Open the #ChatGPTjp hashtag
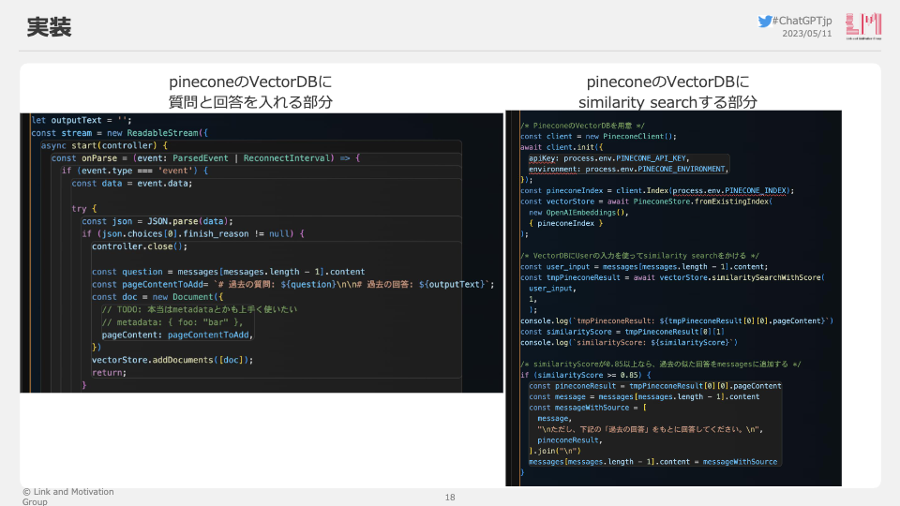The image size is (900, 506). point(802,21)
